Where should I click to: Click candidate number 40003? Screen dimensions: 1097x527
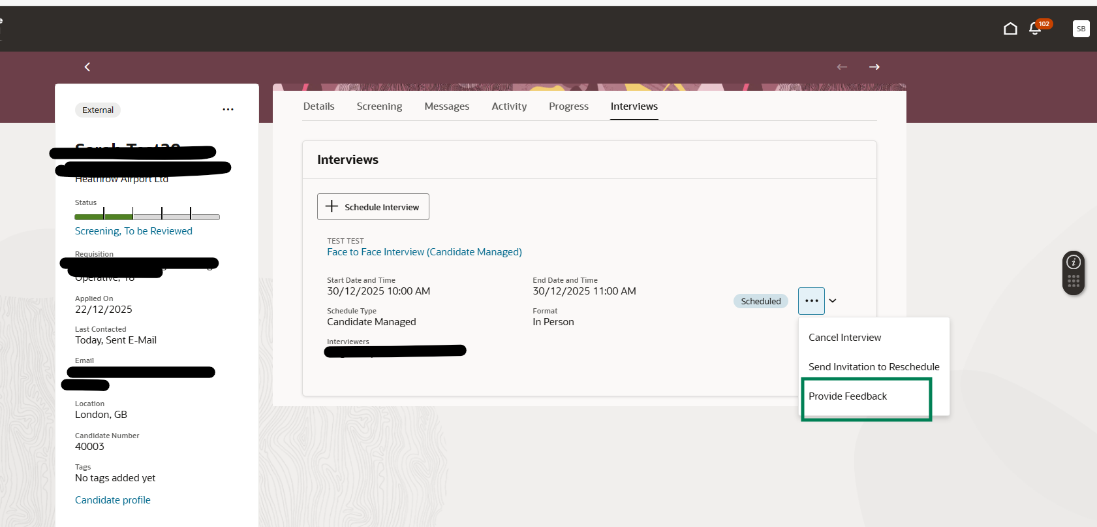[x=89, y=447]
